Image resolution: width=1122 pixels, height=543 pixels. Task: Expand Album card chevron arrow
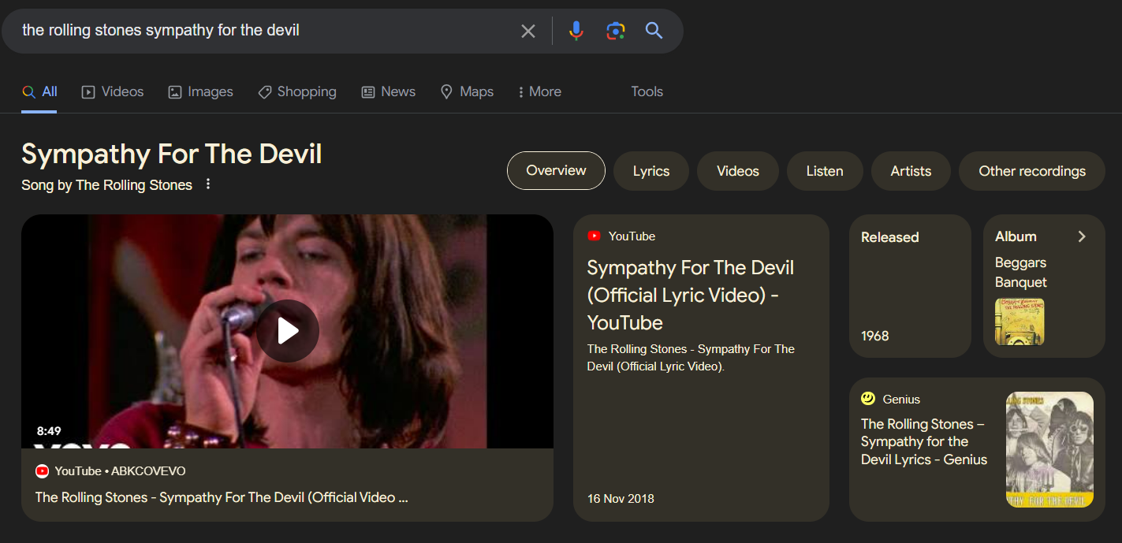click(1082, 236)
